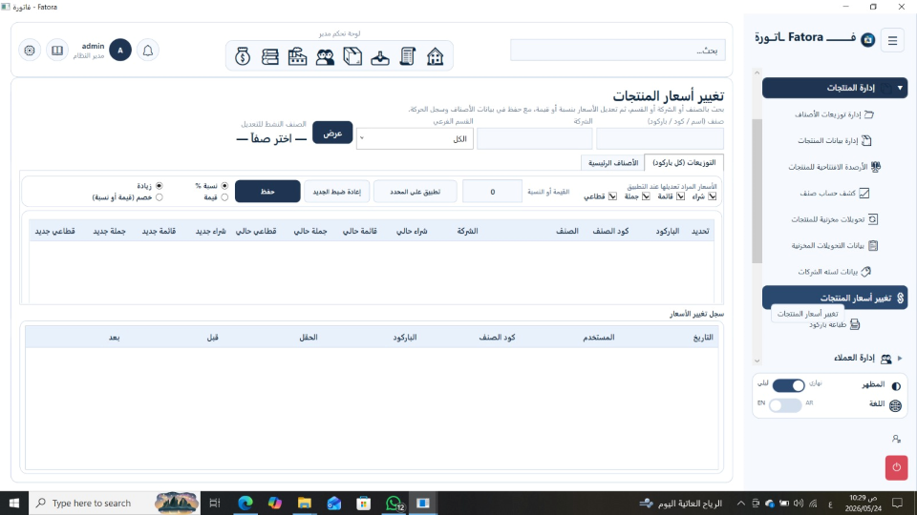Open File Explorer from taskbar
This screenshot has height=515, width=917.
[304, 503]
